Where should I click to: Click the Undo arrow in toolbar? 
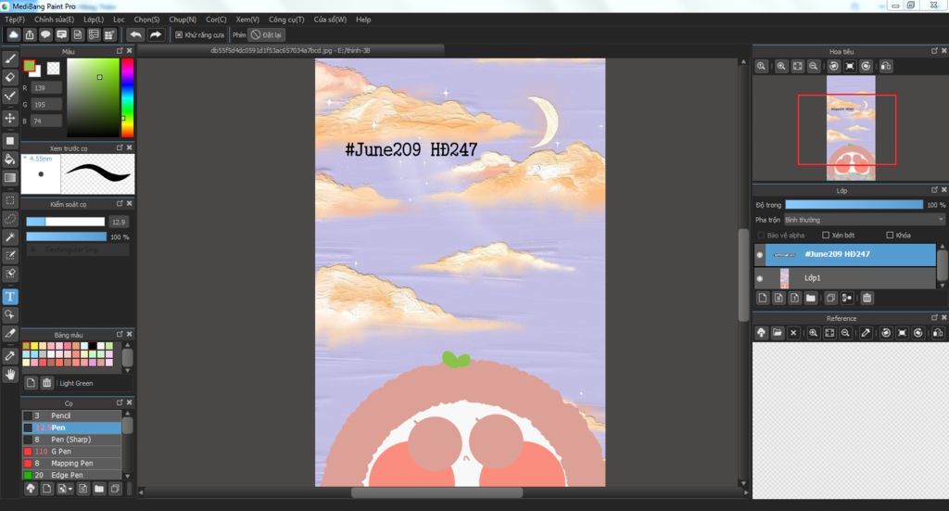pyautogui.click(x=135, y=34)
